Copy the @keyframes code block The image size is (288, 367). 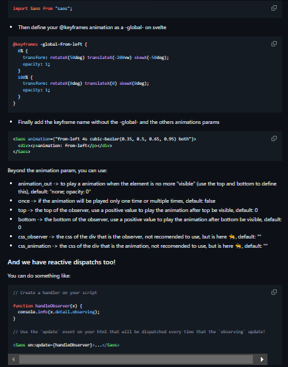273,44
